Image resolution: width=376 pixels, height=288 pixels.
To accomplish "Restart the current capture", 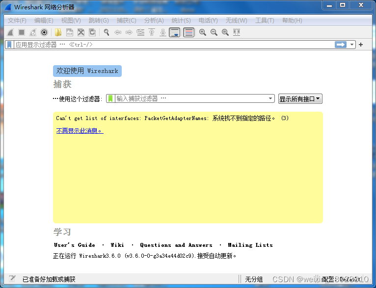I will pos(32,32).
